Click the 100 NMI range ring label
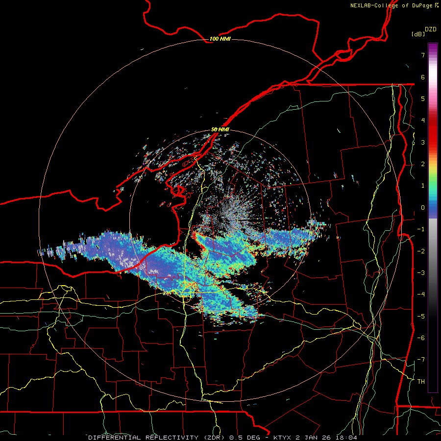Screen dimensions: 441x441 220,39
